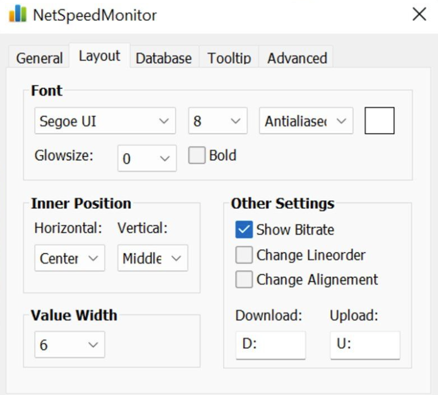438x395 pixels.
Task: Click the Horizontal: label
Action: tap(68, 228)
